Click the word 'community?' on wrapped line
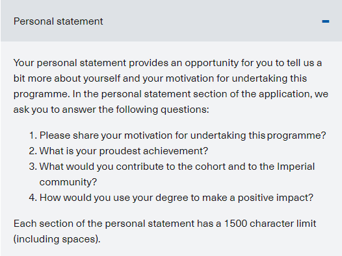342x256 pixels. pos(68,182)
